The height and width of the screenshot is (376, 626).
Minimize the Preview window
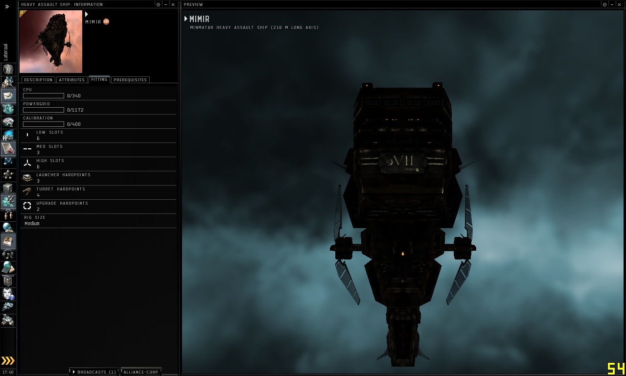(612, 4)
